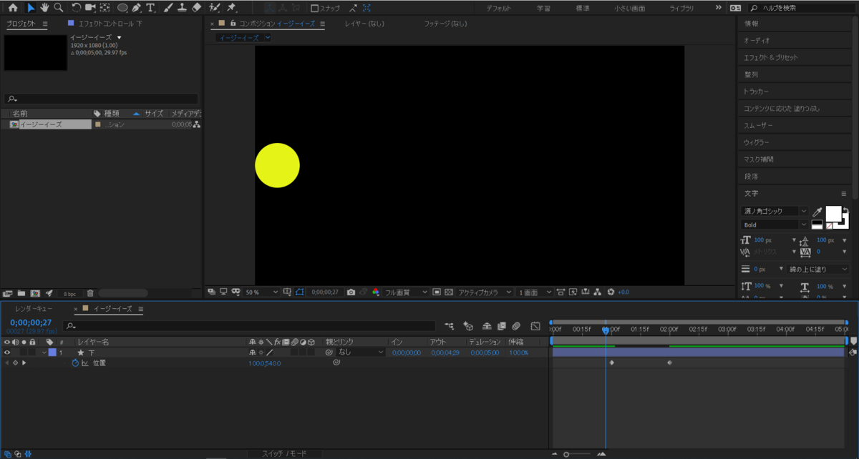Select the Rotation tool
Image resolution: width=859 pixels, height=459 pixels.
coord(77,8)
